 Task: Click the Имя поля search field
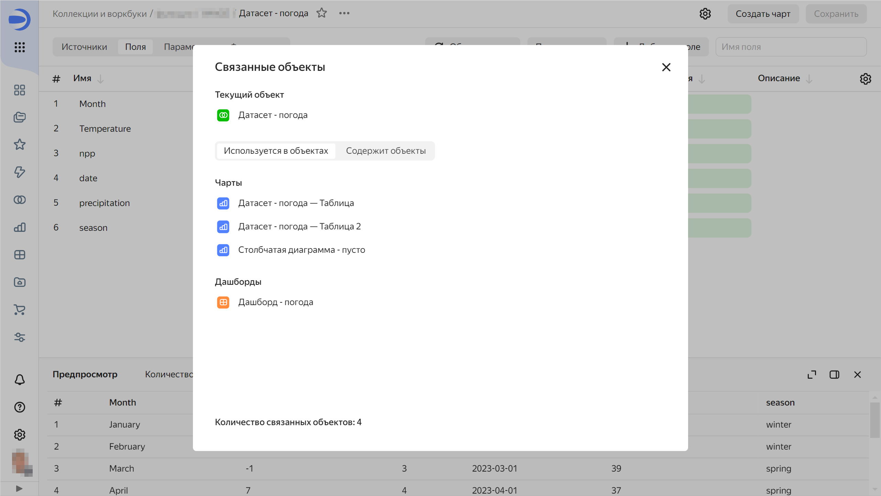click(791, 47)
